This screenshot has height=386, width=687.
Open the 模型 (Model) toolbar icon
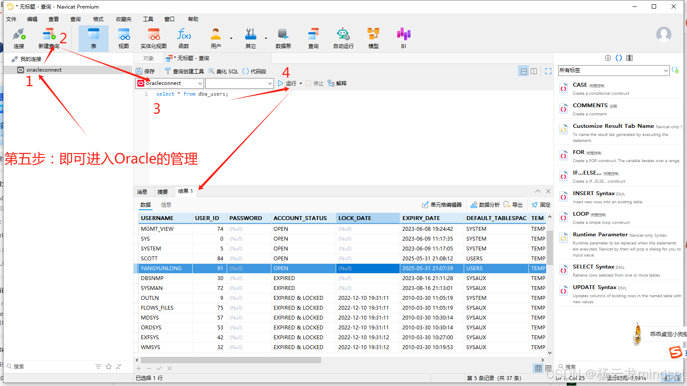point(374,38)
